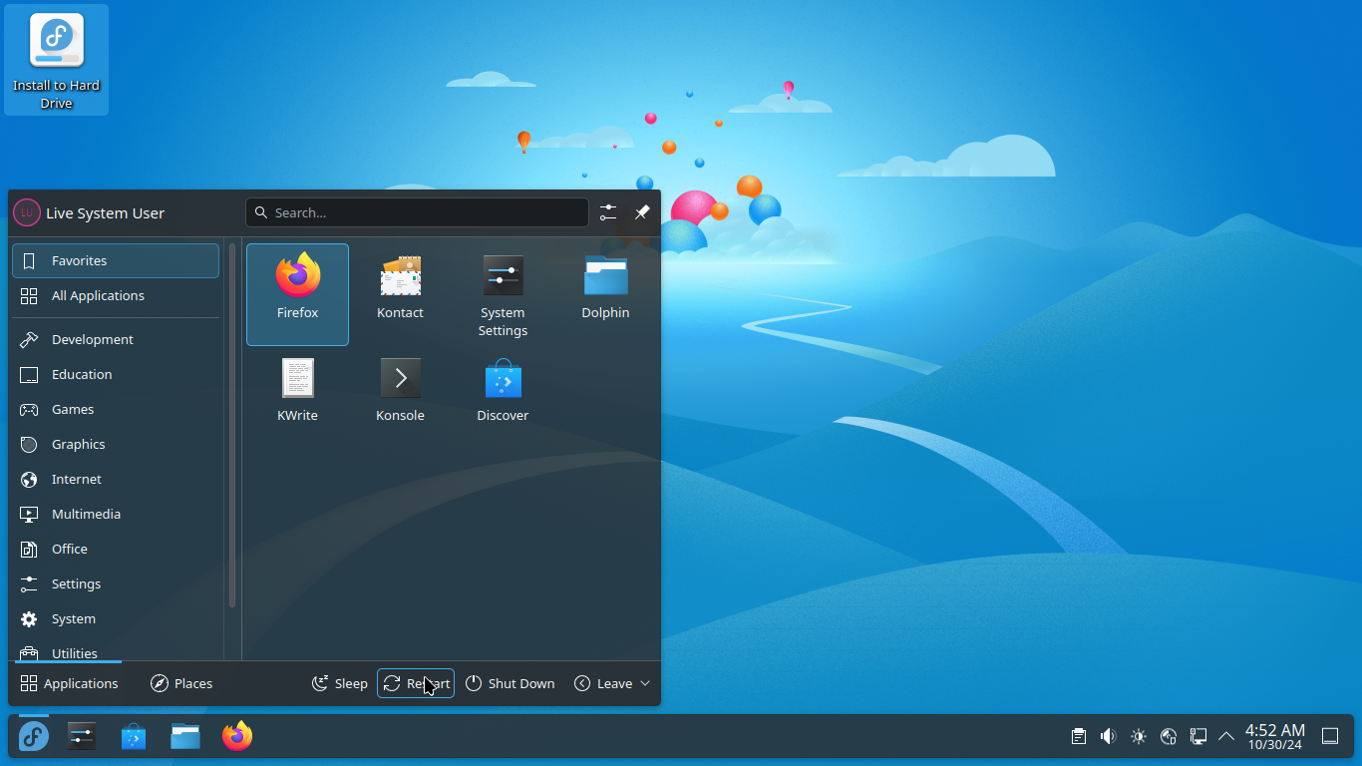This screenshot has width=1362, height=766.
Task: Open the brightness tray icon
Action: tap(1139, 737)
